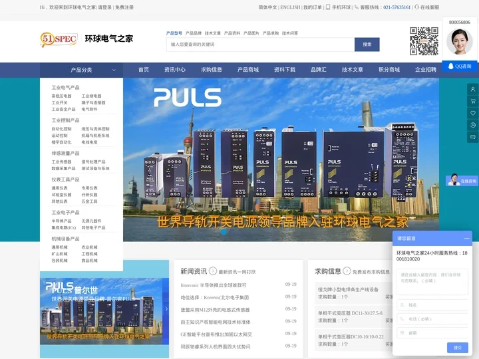Focus the message content textarea
Viewport: 479px width, 359px height.
[x=432, y=282]
